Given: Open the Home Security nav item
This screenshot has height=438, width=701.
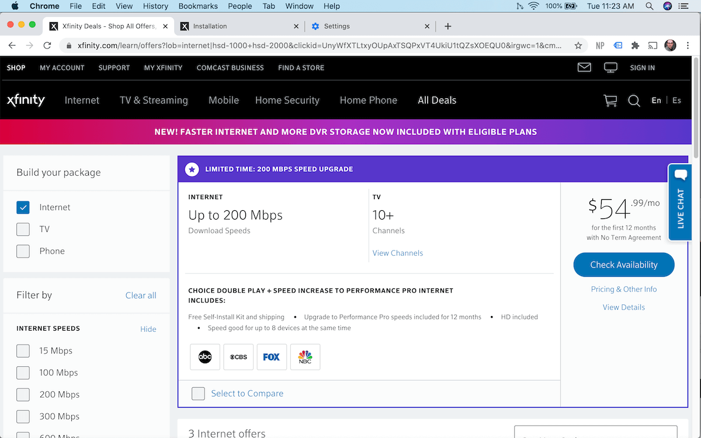Looking at the screenshot, I should tap(287, 100).
